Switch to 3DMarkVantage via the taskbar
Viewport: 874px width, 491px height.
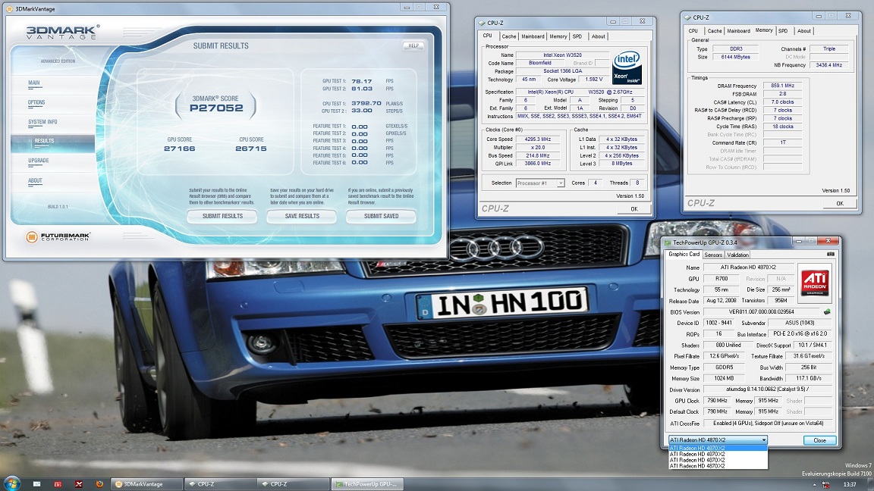click(x=146, y=483)
